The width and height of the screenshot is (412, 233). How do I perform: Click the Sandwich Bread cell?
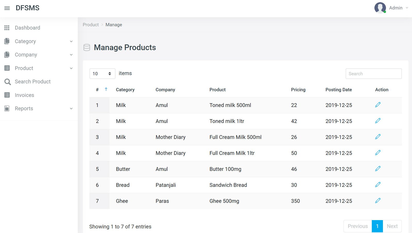(228, 185)
